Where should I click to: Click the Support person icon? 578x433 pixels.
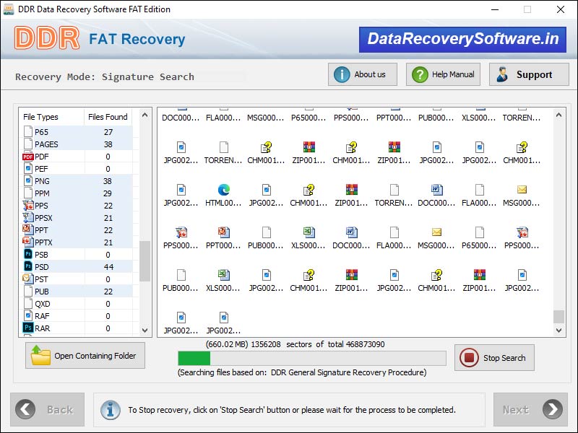click(x=504, y=74)
